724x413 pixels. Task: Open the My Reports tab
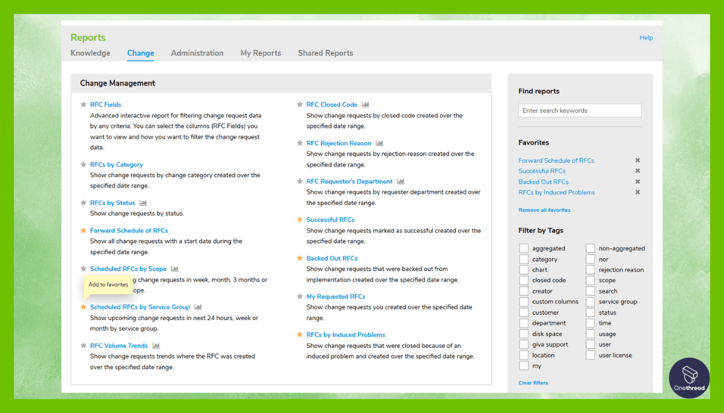point(261,53)
